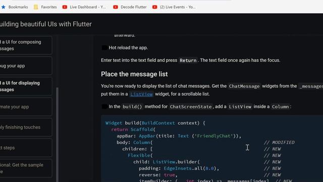
Task: Go to 'UI for composing messages' step
Action: coord(26,45)
